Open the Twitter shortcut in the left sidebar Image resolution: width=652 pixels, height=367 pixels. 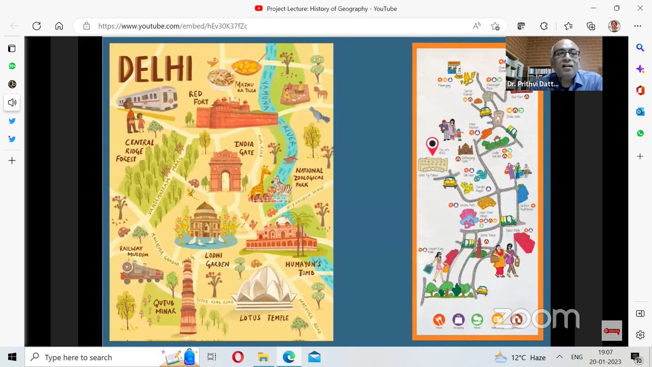point(12,121)
